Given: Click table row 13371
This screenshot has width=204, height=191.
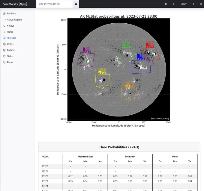Looking at the screenshot, I should (x=119, y=172).
